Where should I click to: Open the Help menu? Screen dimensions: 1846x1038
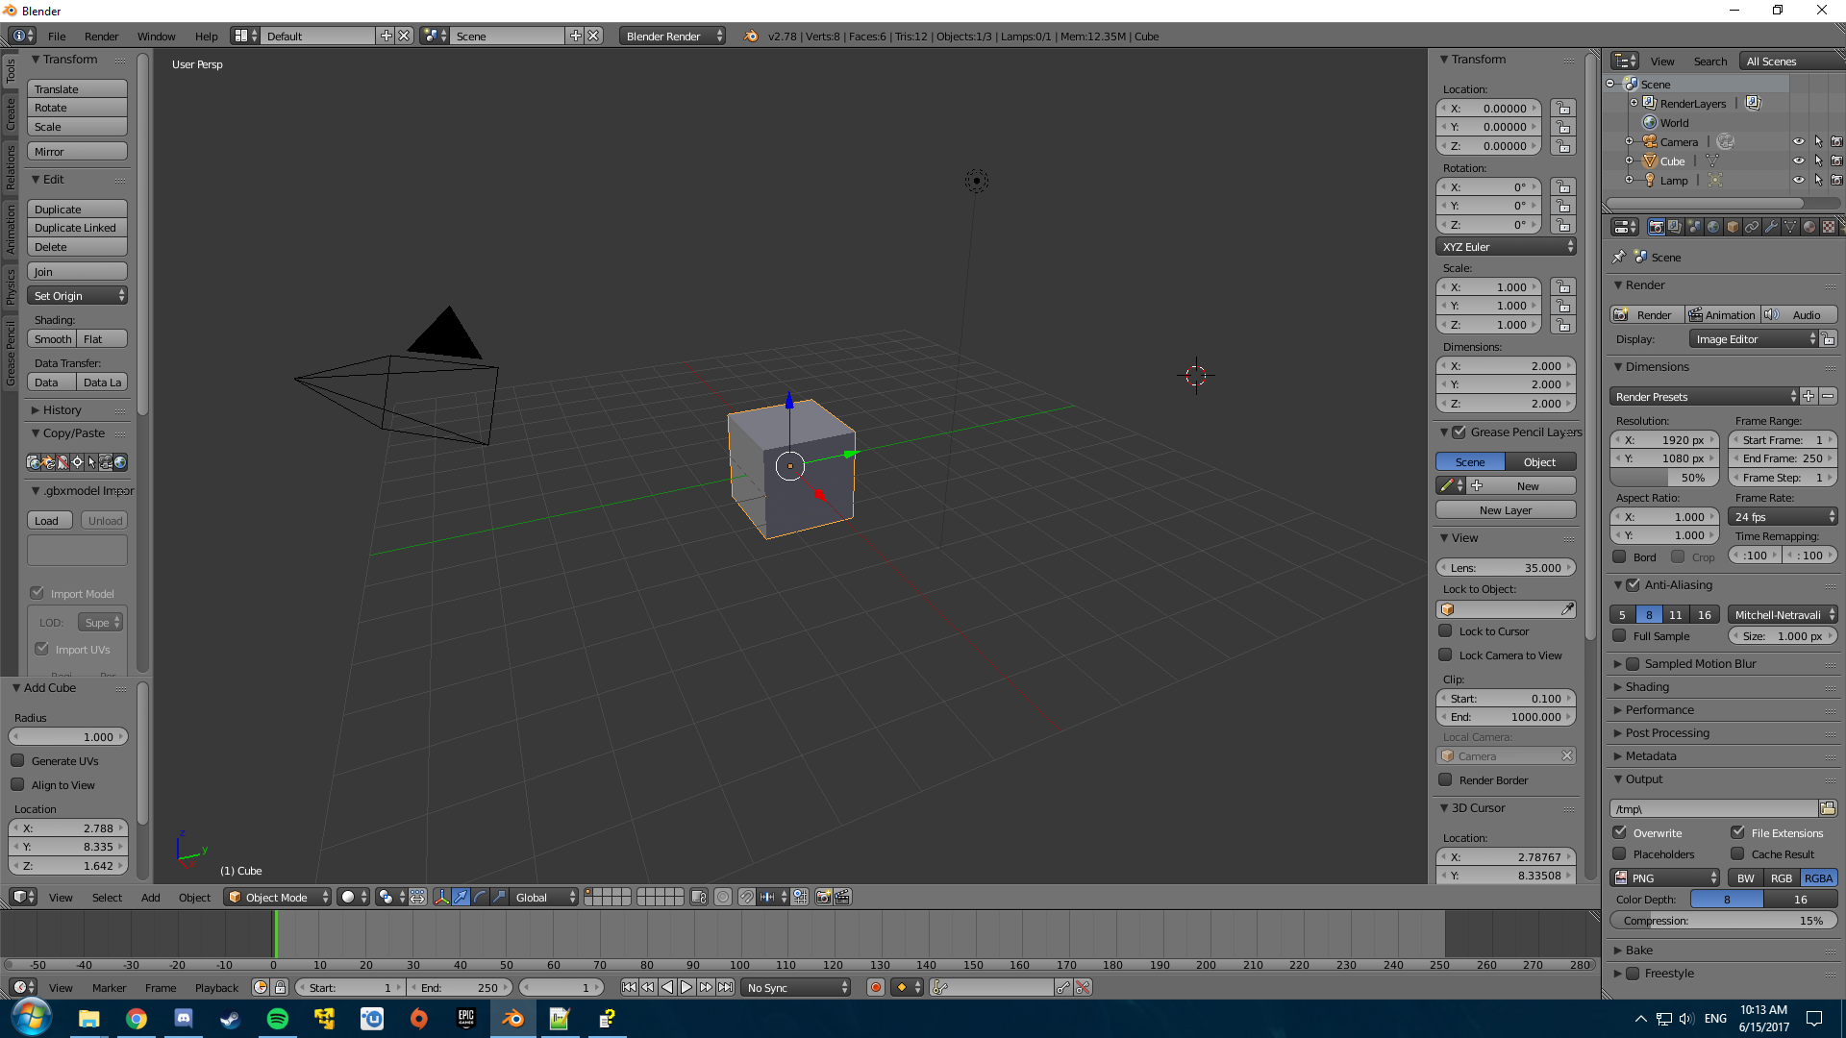(x=206, y=37)
